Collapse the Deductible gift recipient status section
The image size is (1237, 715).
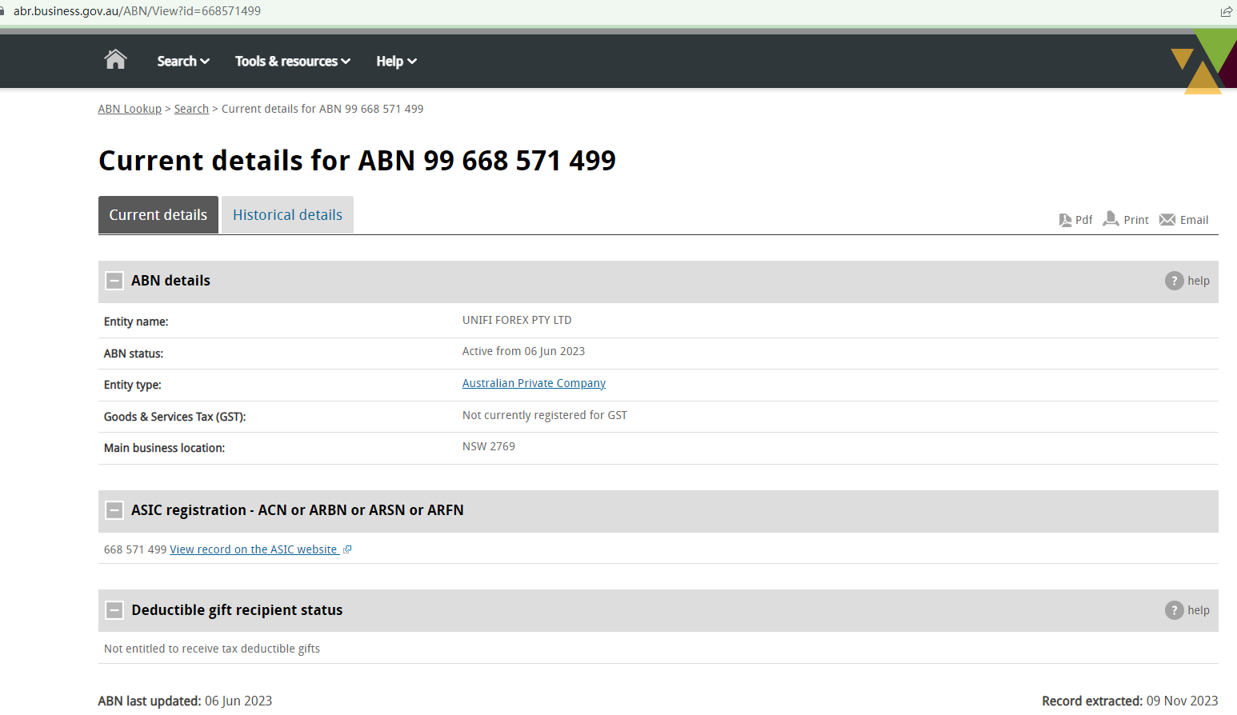pyautogui.click(x=114, y=610)
